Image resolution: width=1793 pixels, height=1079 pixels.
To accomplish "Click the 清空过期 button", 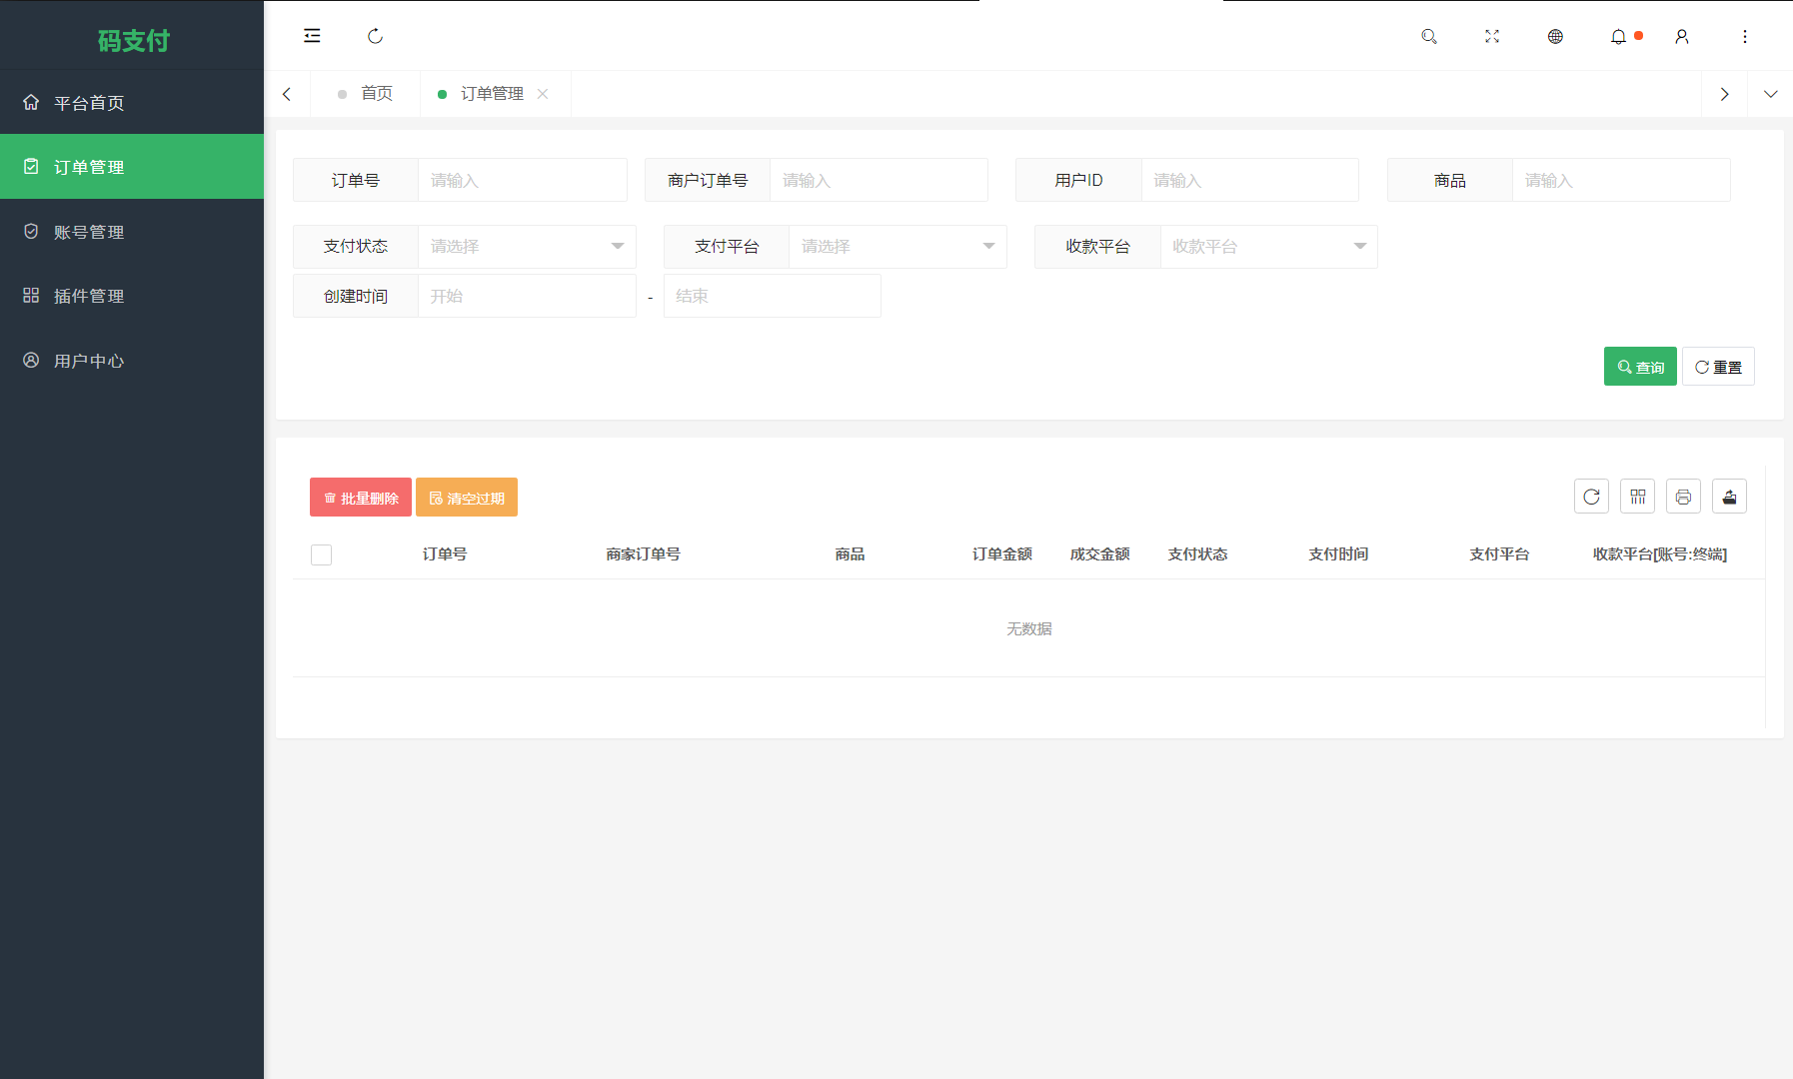I will coord(466,497).
